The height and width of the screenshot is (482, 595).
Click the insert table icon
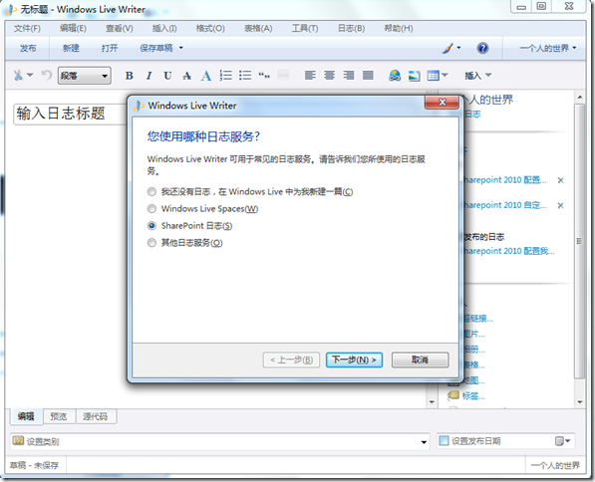(433, 76)
